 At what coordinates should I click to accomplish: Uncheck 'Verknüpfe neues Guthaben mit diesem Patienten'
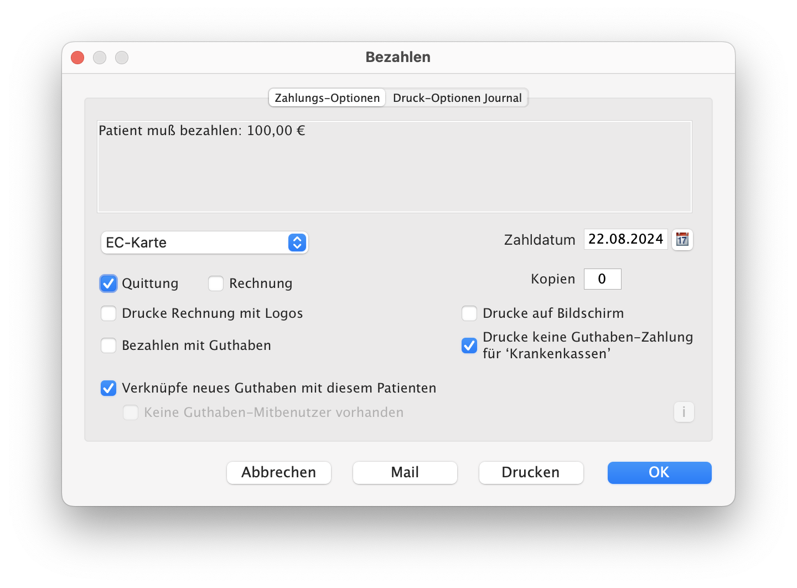tap(108, 388)
